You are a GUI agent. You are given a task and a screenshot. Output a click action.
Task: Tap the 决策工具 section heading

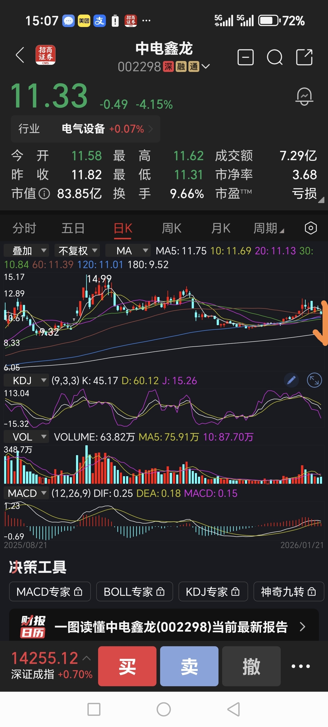pyautogui.click(x=38, y=567)
